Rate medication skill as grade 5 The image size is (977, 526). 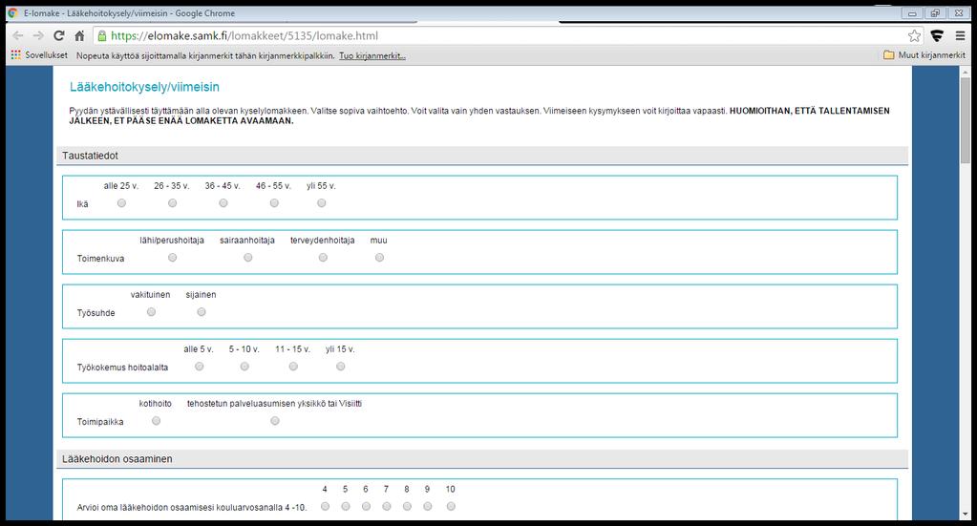tap(346, 506)
